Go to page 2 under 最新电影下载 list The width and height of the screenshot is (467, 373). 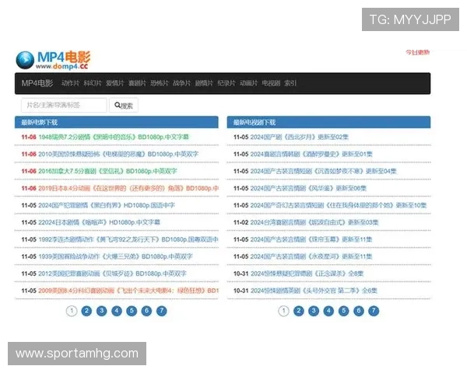click(86, 311)
